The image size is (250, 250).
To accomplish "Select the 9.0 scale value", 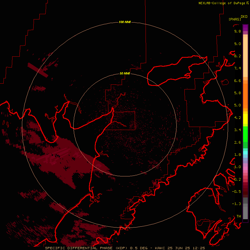I will pyautogui.click(x=237, y=44).
